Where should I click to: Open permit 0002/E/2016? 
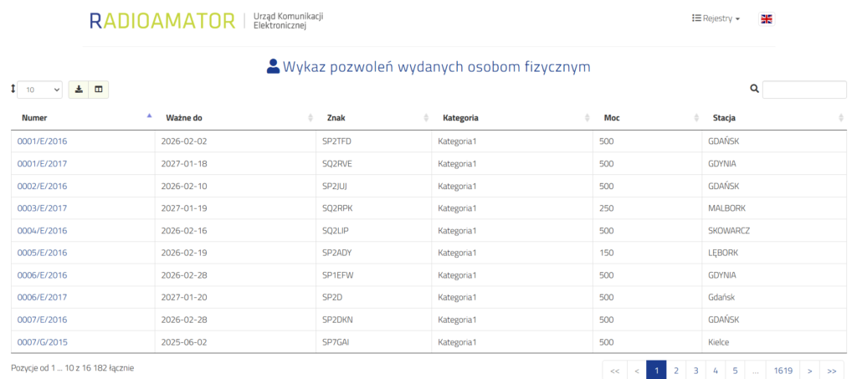tap(42, 187)
